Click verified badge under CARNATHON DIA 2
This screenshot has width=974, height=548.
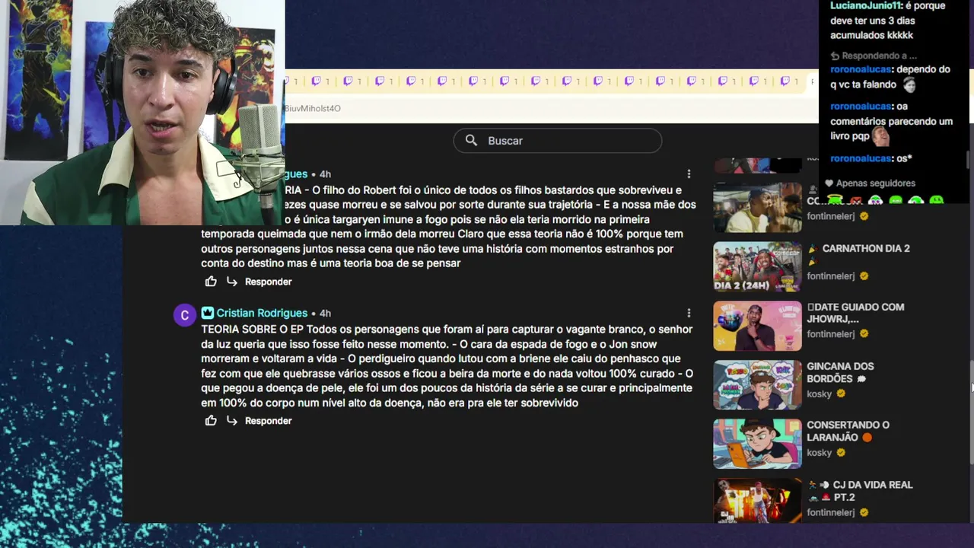pos(864,276)
